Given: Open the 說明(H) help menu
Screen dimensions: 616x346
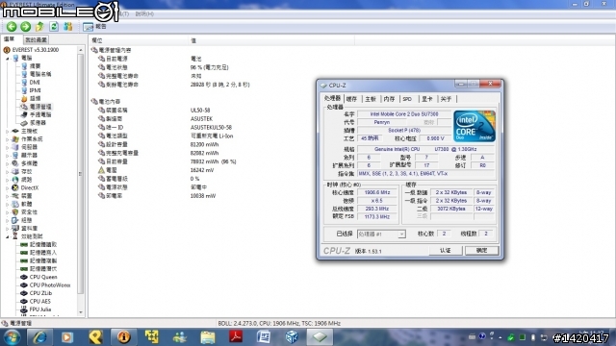Looking at the screenshot, I should coord(144,13).
